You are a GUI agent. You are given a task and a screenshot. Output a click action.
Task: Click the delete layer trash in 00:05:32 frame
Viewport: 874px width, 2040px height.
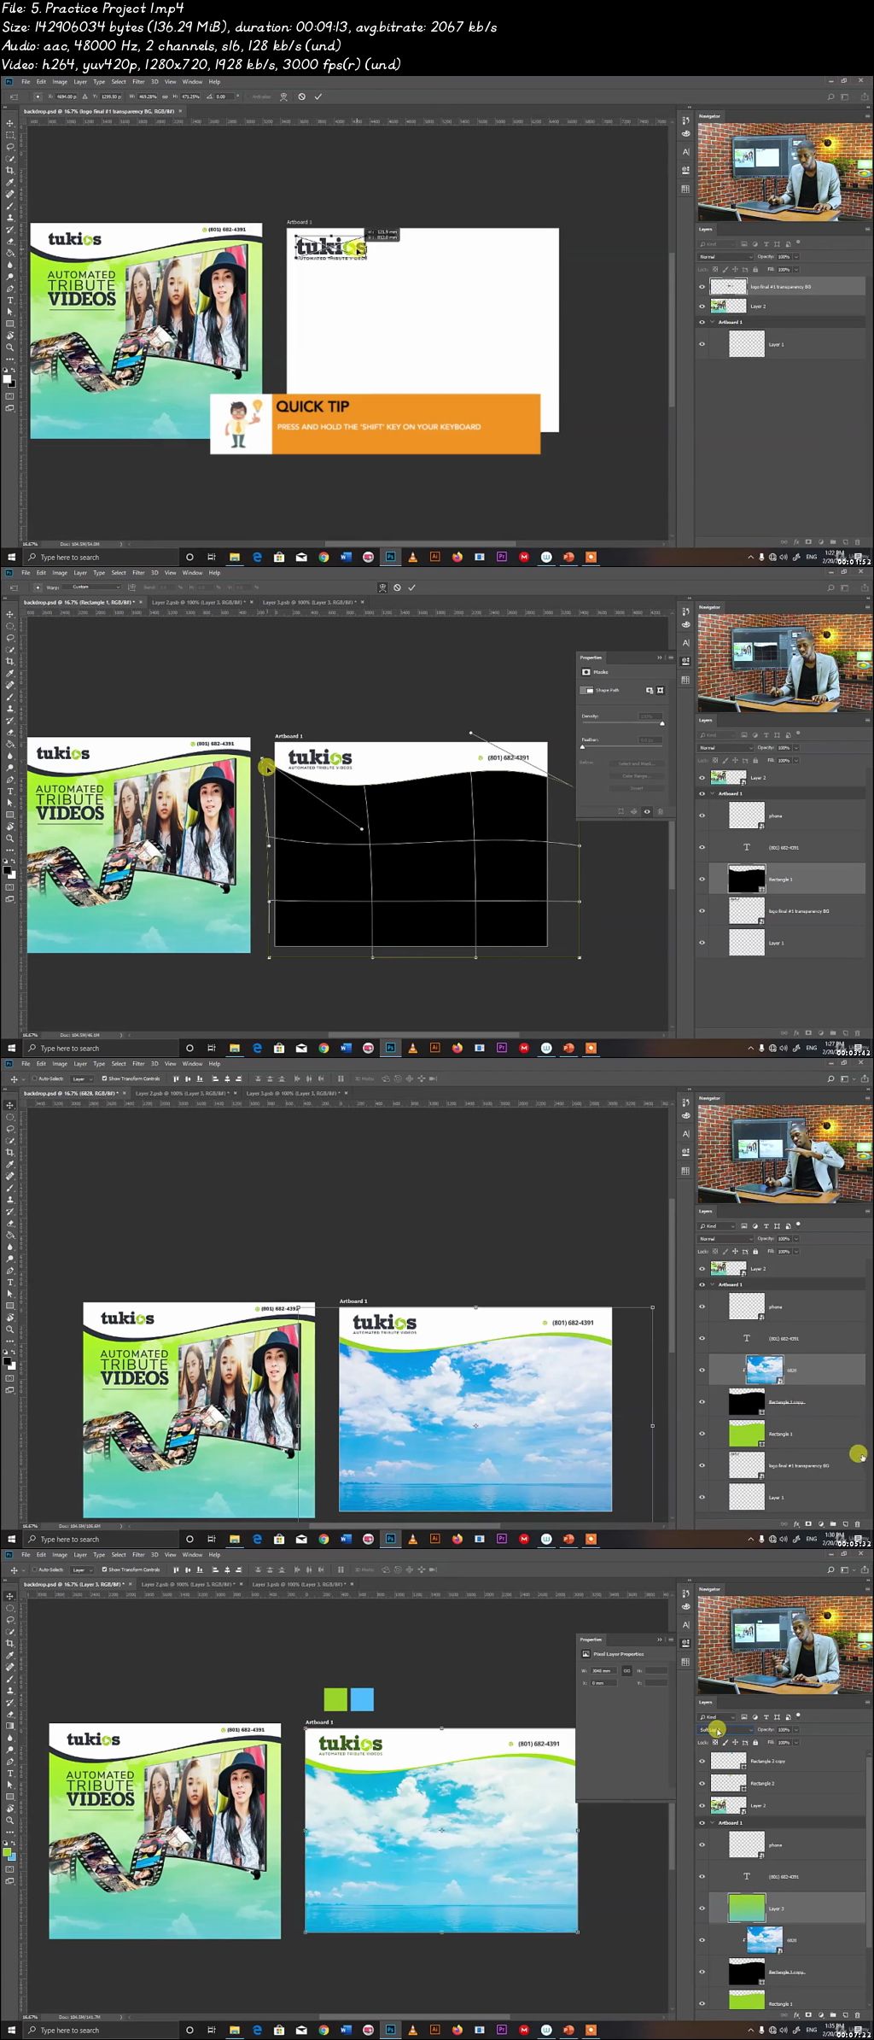tap(858, 1523)
